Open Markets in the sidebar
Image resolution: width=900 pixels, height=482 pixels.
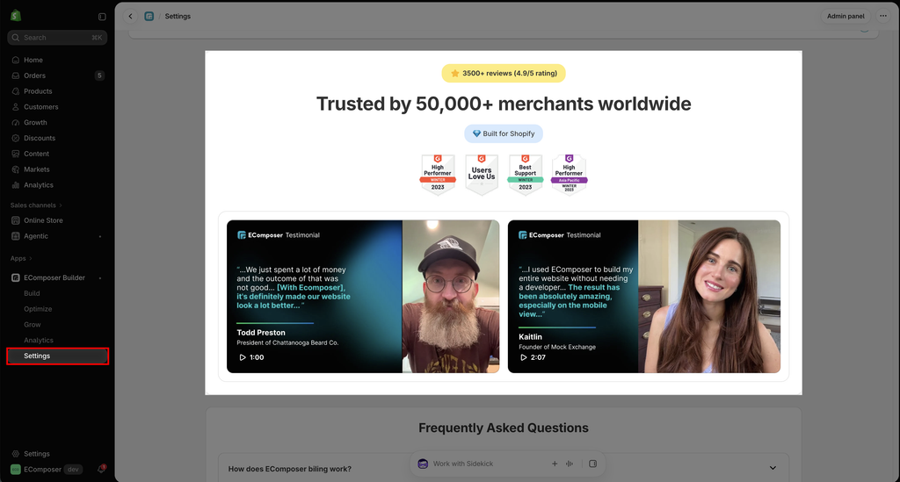pos(37,169)
